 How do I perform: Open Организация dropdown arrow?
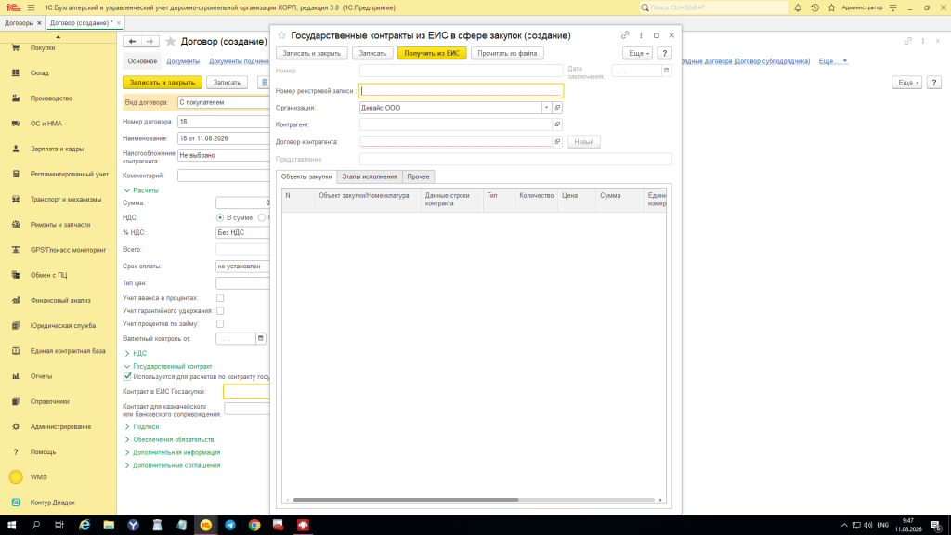546,108
